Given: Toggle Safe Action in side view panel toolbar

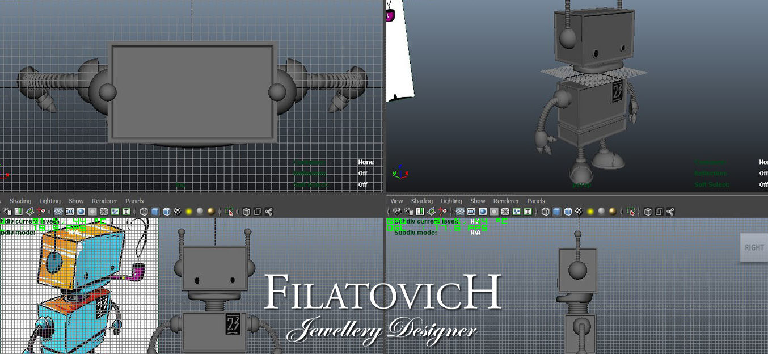Looking at the screenshot, I should [516, 212].
